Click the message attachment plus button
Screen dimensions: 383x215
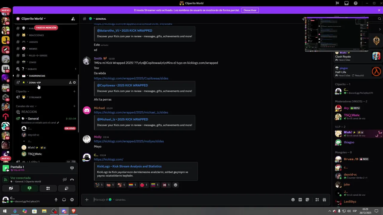tap(87, 199)
